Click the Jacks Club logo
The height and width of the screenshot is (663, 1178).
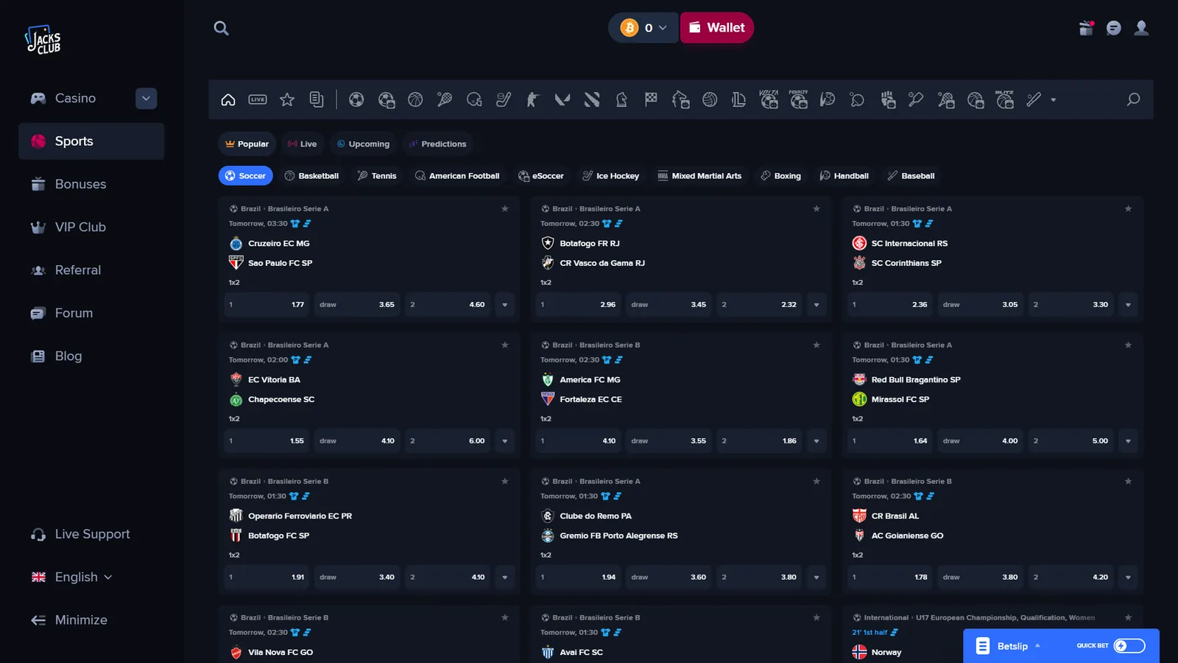pos(43,39)
